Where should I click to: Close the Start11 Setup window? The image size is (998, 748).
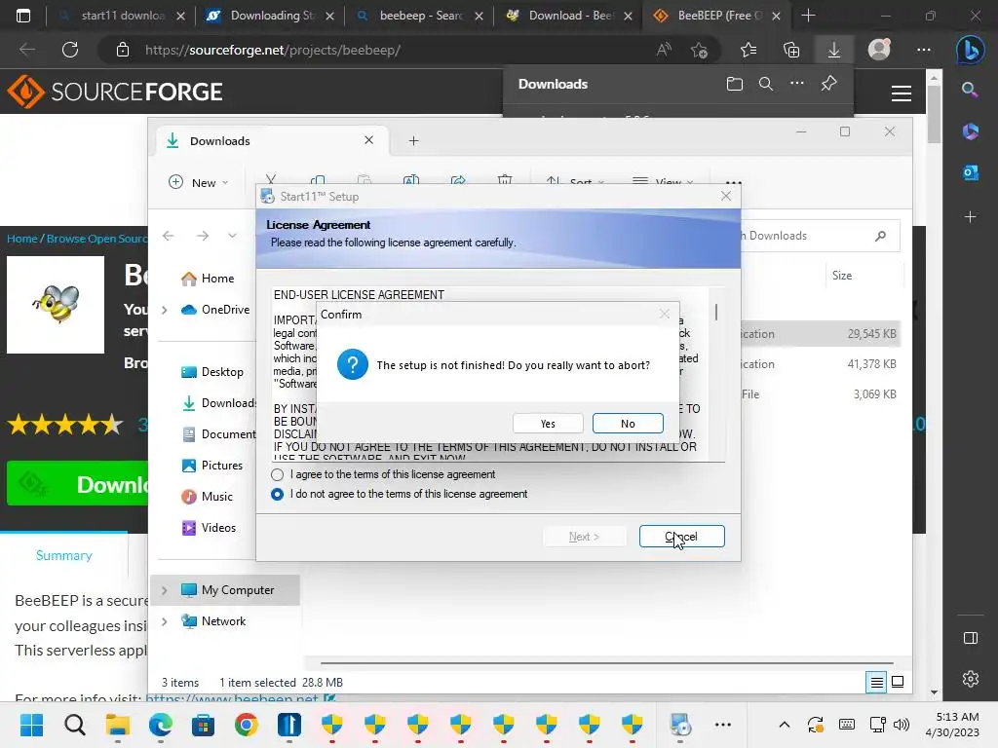725,196
